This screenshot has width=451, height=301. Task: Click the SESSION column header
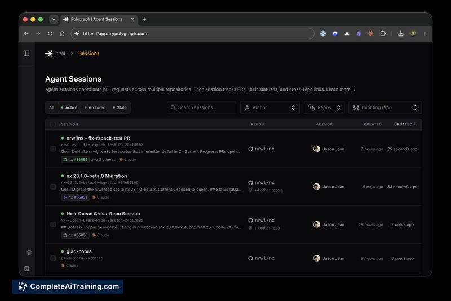(x=69, y=124)
